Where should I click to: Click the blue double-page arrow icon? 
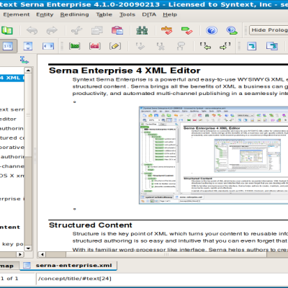(272, 46)
